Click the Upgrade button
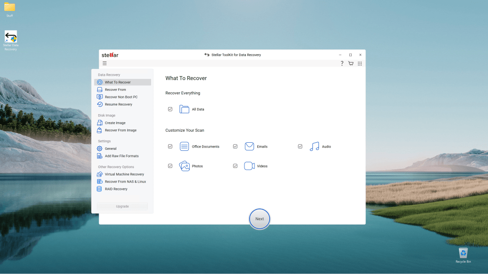 pos(122,206)
